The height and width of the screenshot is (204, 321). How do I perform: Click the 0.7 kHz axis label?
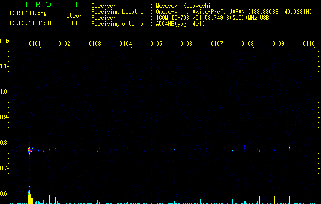4,168
